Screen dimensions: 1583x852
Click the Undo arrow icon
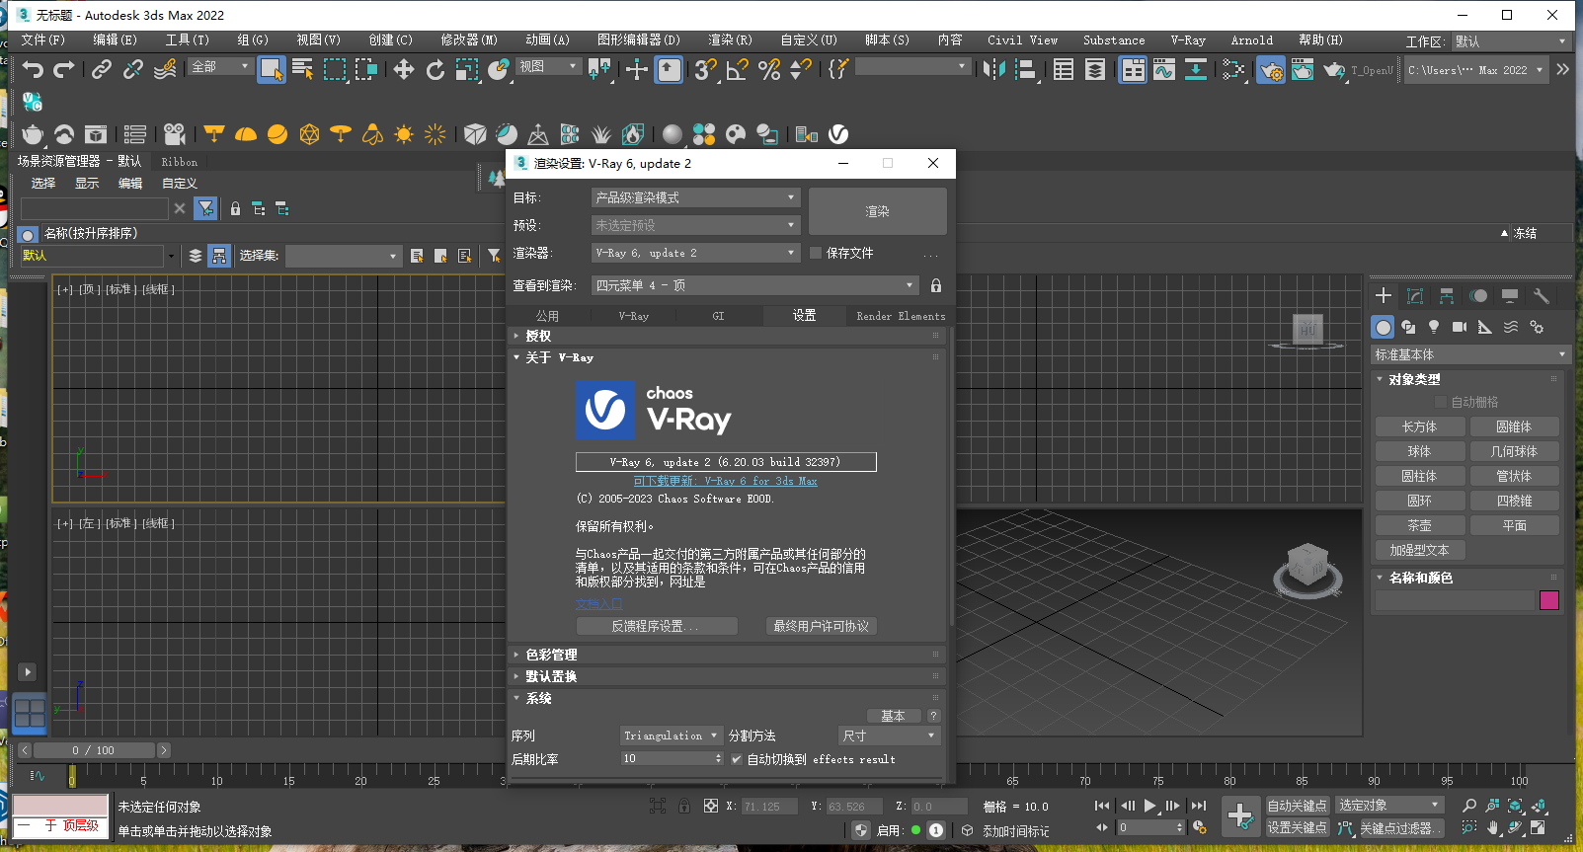(33, 69)
